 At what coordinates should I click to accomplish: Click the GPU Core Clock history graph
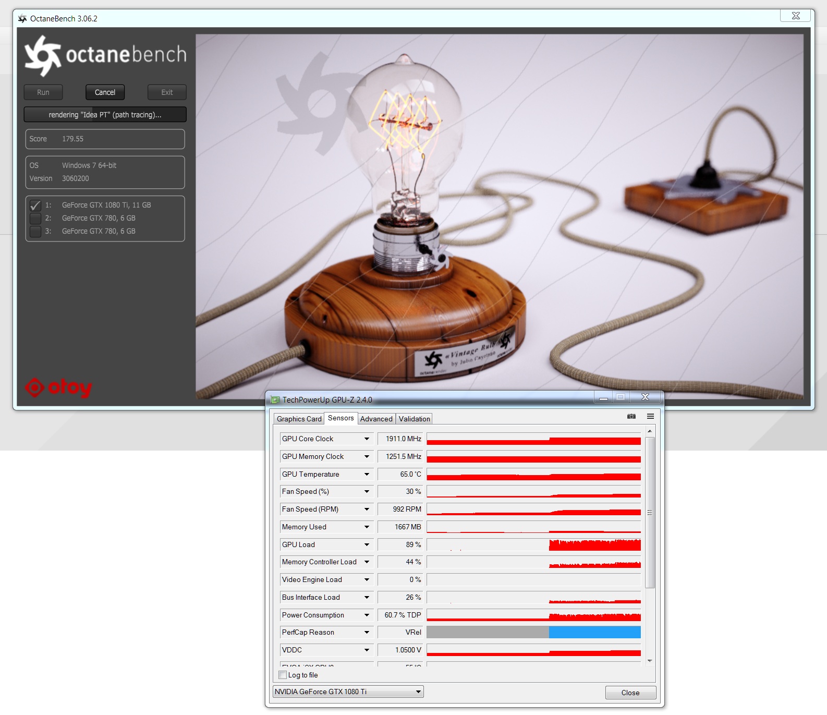[x=533, y=439]
